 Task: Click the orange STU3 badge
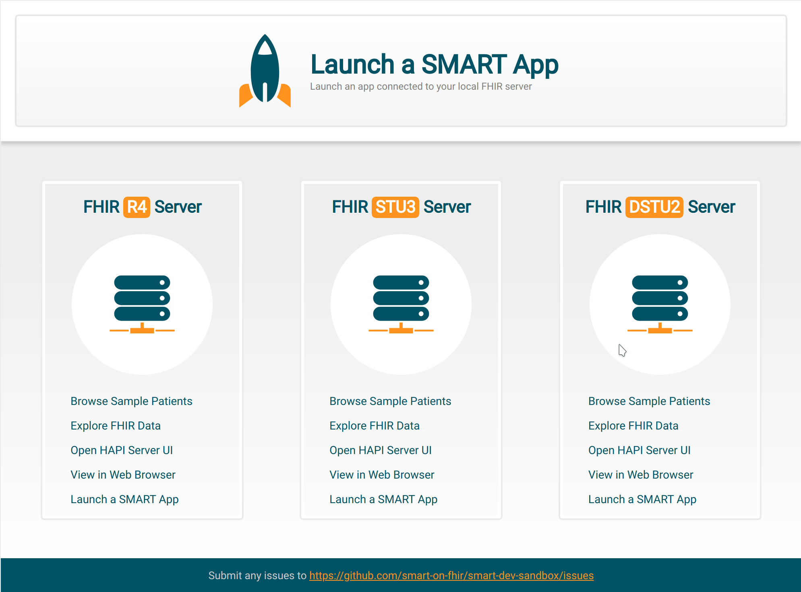395,207
